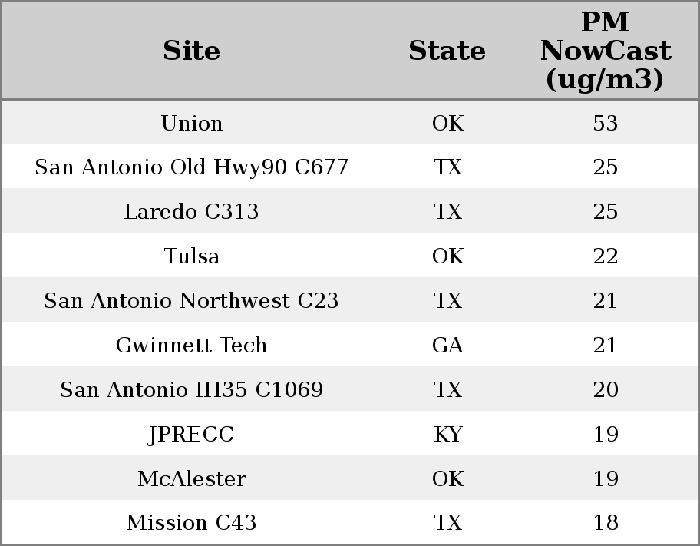The image size is (700, 546).
Task: Click the OK state cell for Union
Action: point(447,123)
